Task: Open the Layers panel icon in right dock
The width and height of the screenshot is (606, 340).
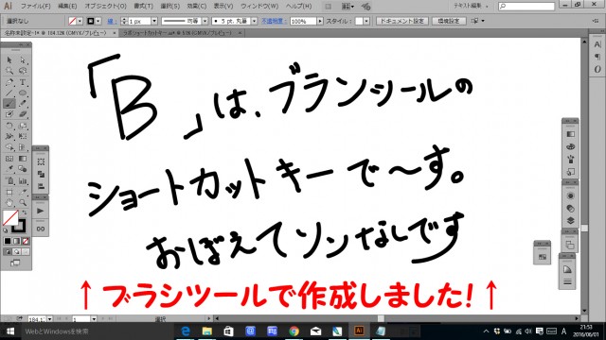Action: [x=570, y=220]
